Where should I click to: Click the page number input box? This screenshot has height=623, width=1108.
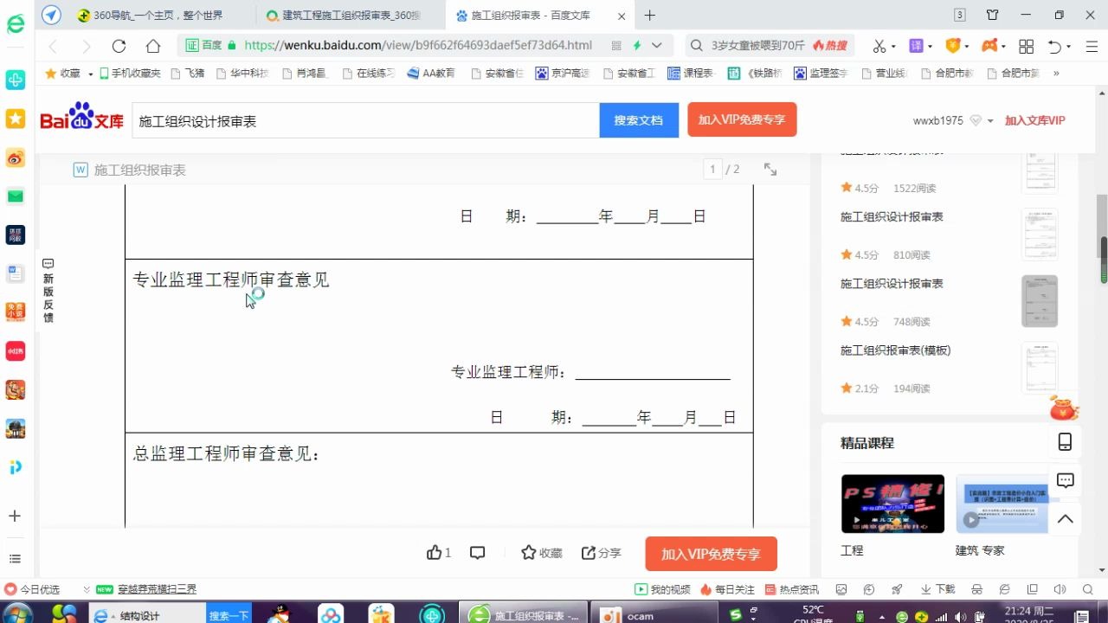pos(712,170)
